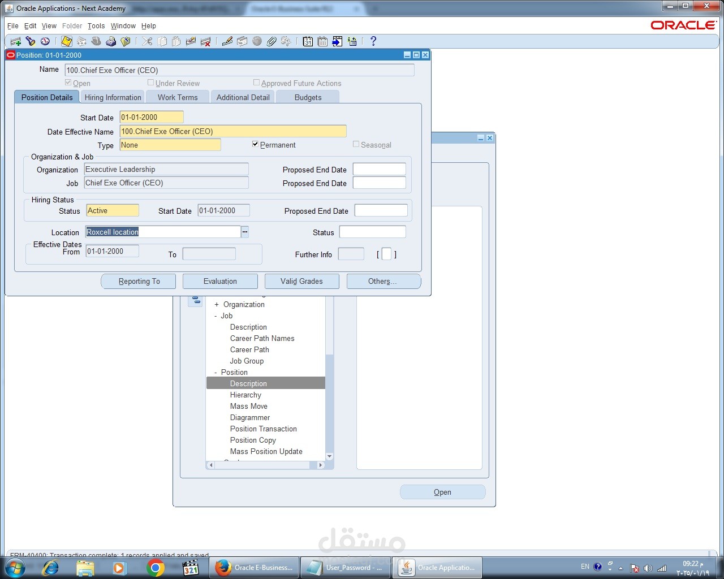Click the yellow Save toolbar icon
The image size is (724, 579).
pyautogui.click(x=67, y=41)
